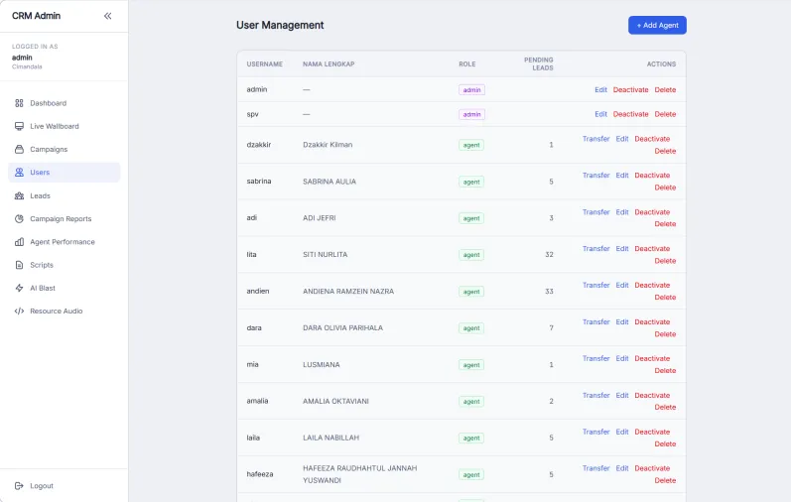Viewport: 791px width, 502px height.
Task: Transfer leads from andien
Action: [x=595, y=285]
